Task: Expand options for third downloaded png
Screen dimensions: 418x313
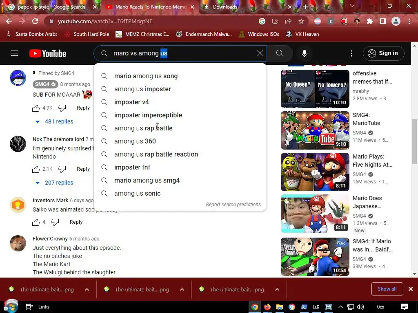Action: (x=277, y=290)
